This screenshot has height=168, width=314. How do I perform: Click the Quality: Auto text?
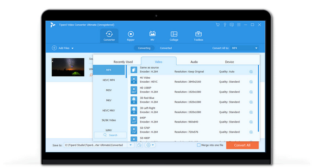(x=227, y=72)
